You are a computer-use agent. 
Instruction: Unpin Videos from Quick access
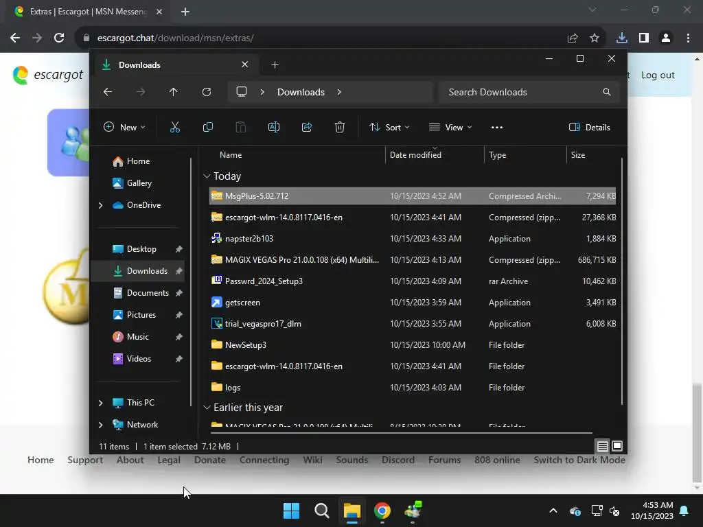coord(179,359)
